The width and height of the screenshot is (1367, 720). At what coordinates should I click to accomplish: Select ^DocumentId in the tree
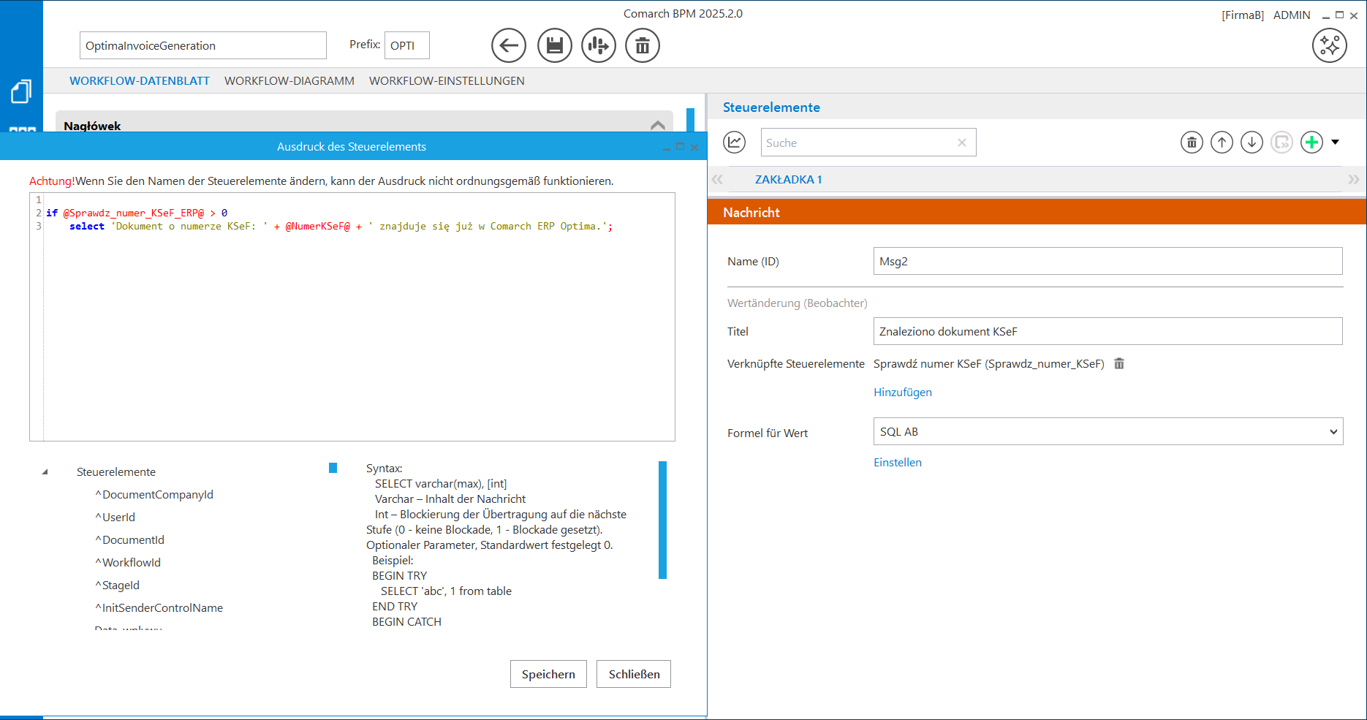pos(129,539)
